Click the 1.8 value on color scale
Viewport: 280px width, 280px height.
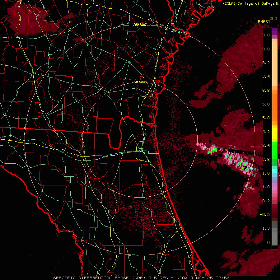266,173
